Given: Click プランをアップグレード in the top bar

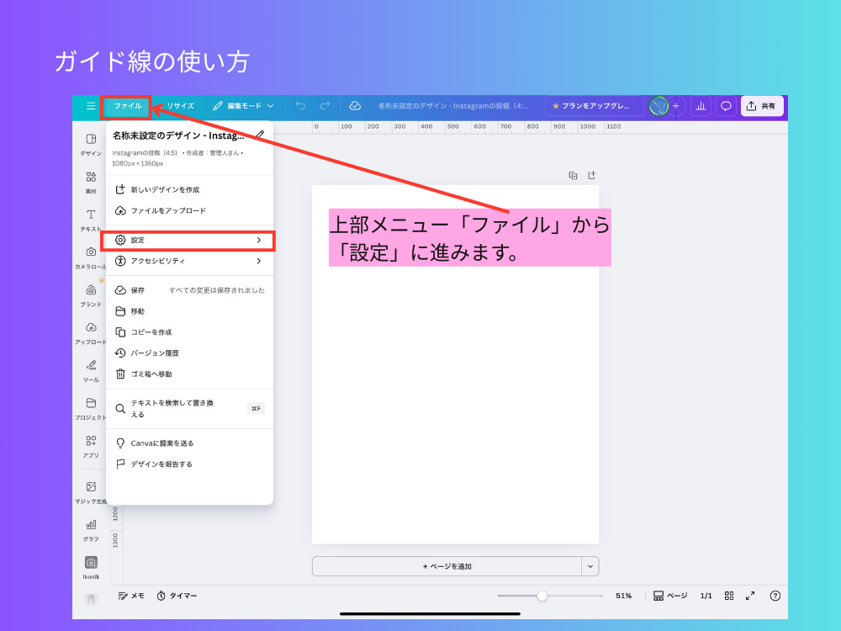Looking at the screenshot, I should pyautogui.click(x=595, y=106).
